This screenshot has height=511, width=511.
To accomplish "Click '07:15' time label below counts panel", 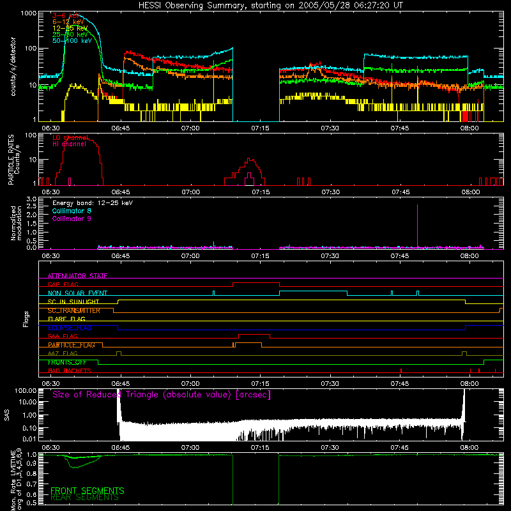I will tap(260, 128).
